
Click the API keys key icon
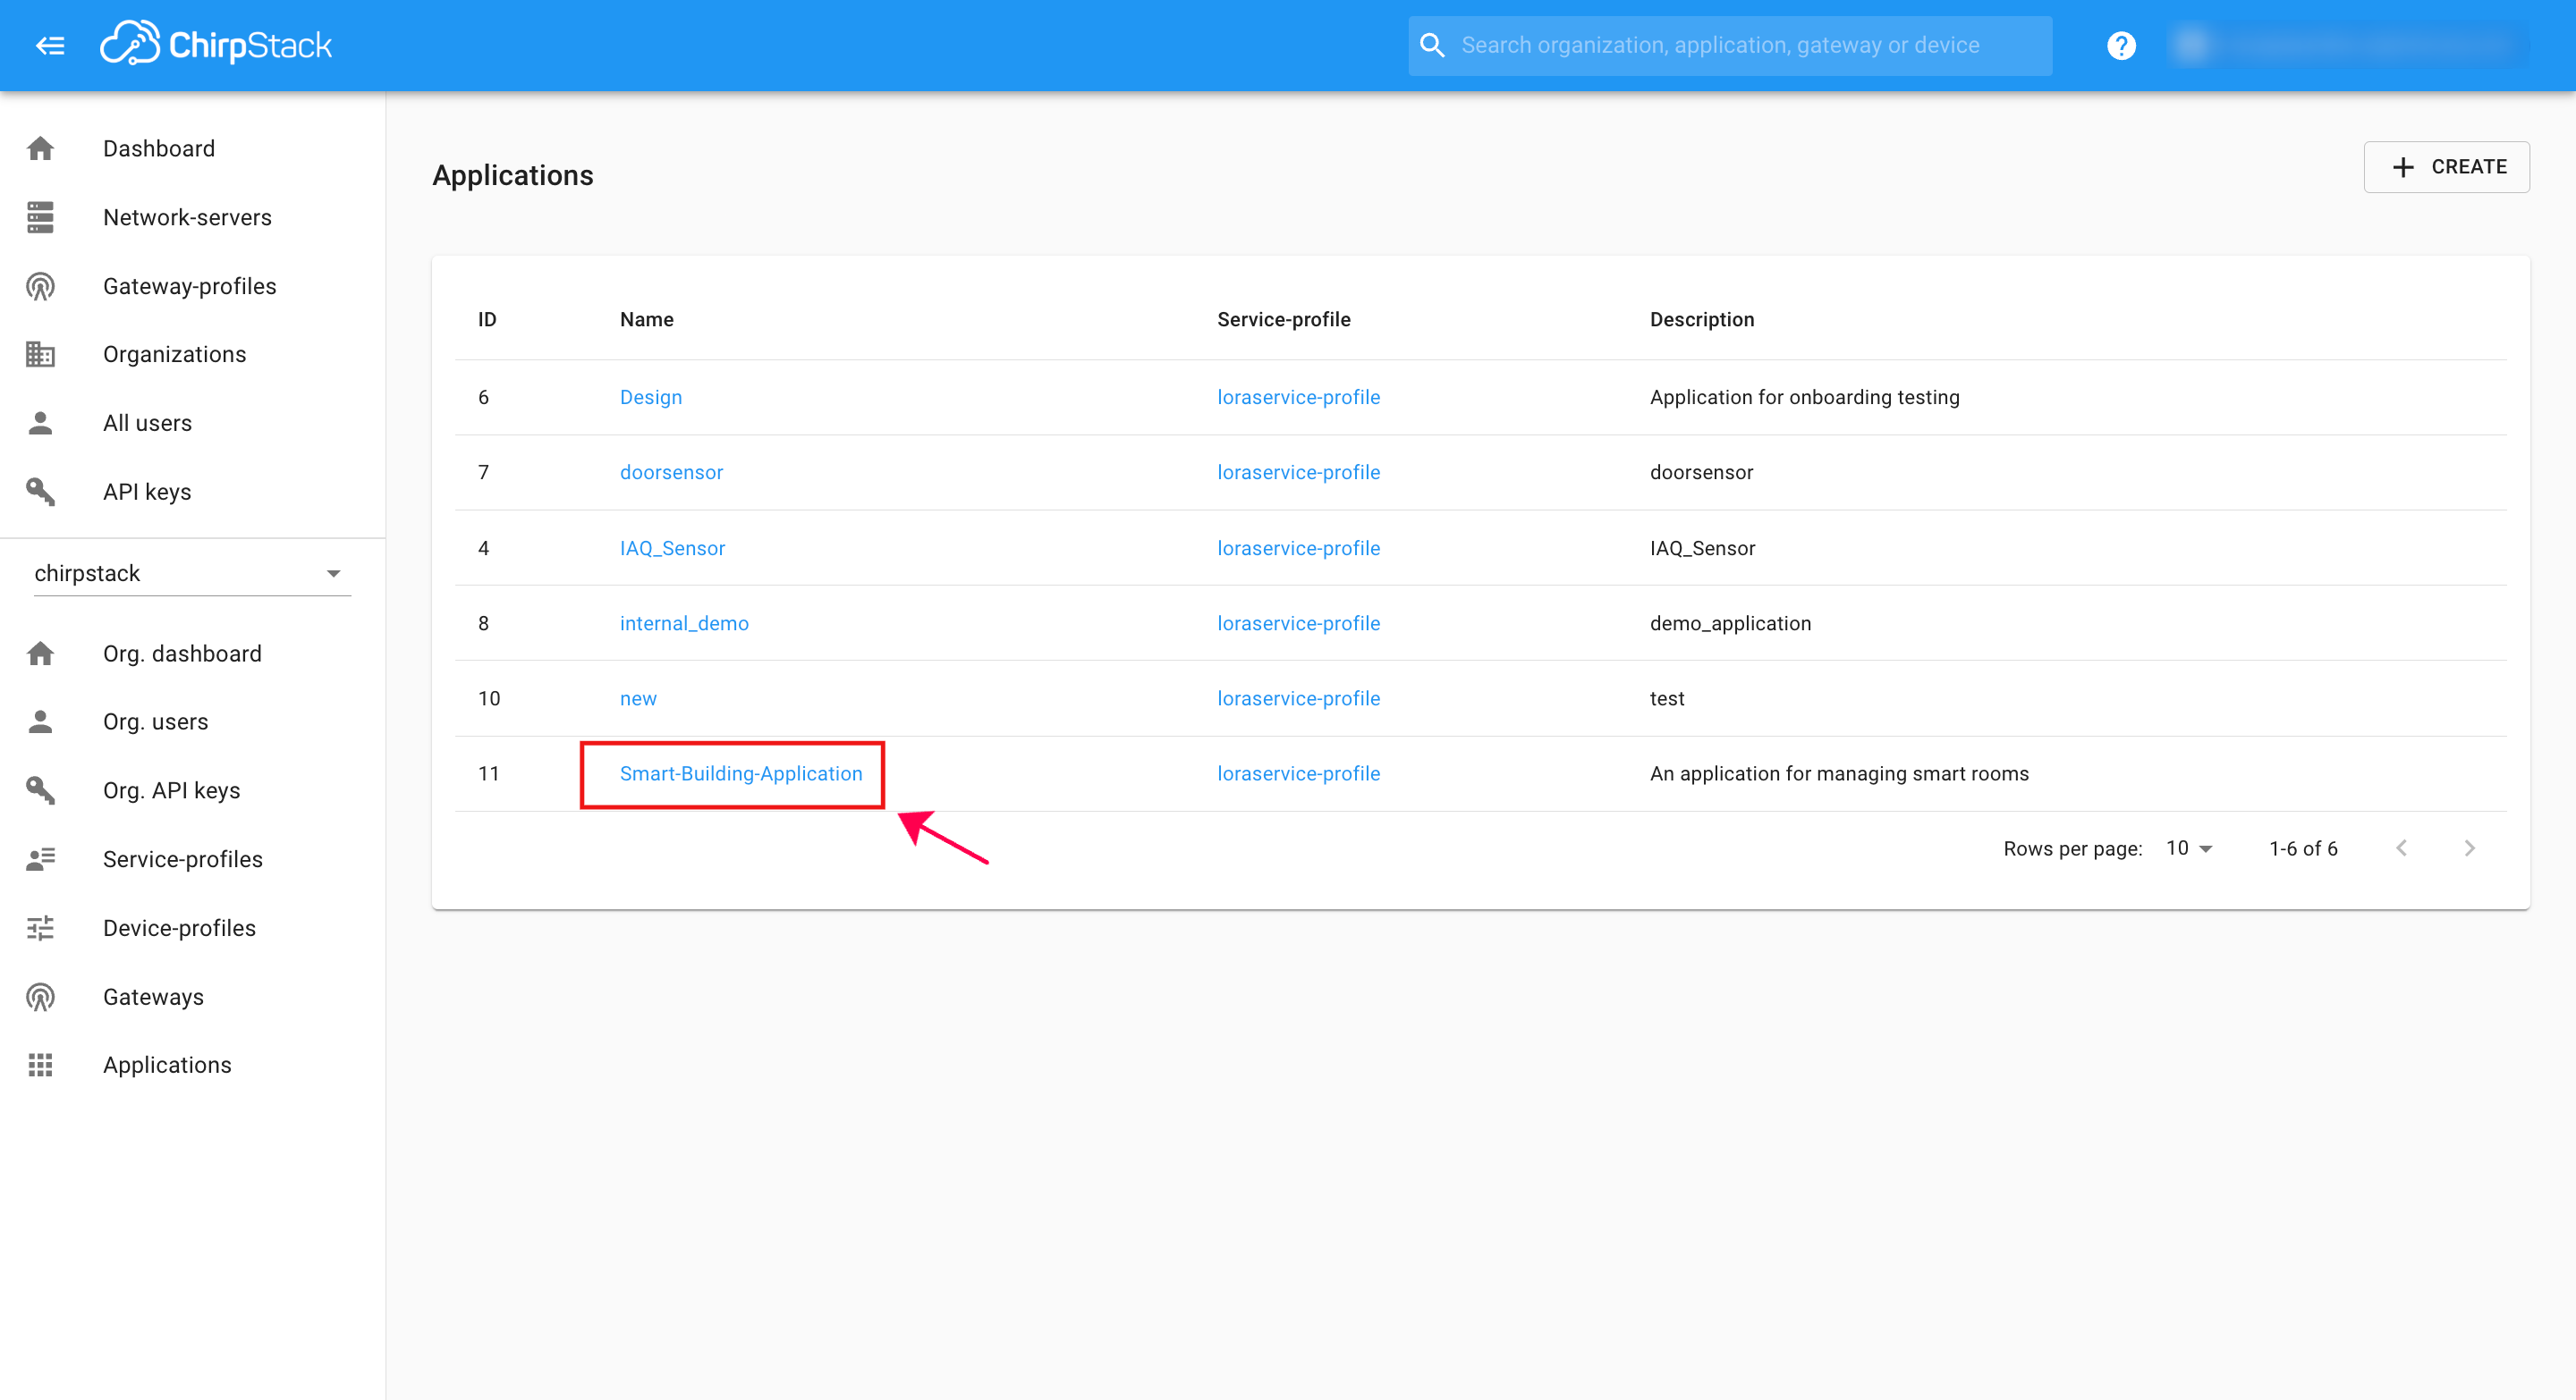[40, 491]
